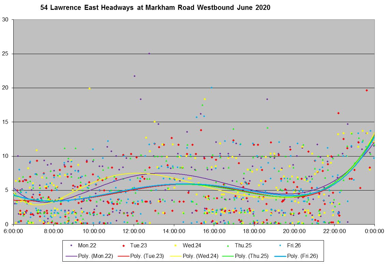Click the Poly. (Wed.24) yellow line swatch
Screen dimensions: 385x264
coord(176,256)
